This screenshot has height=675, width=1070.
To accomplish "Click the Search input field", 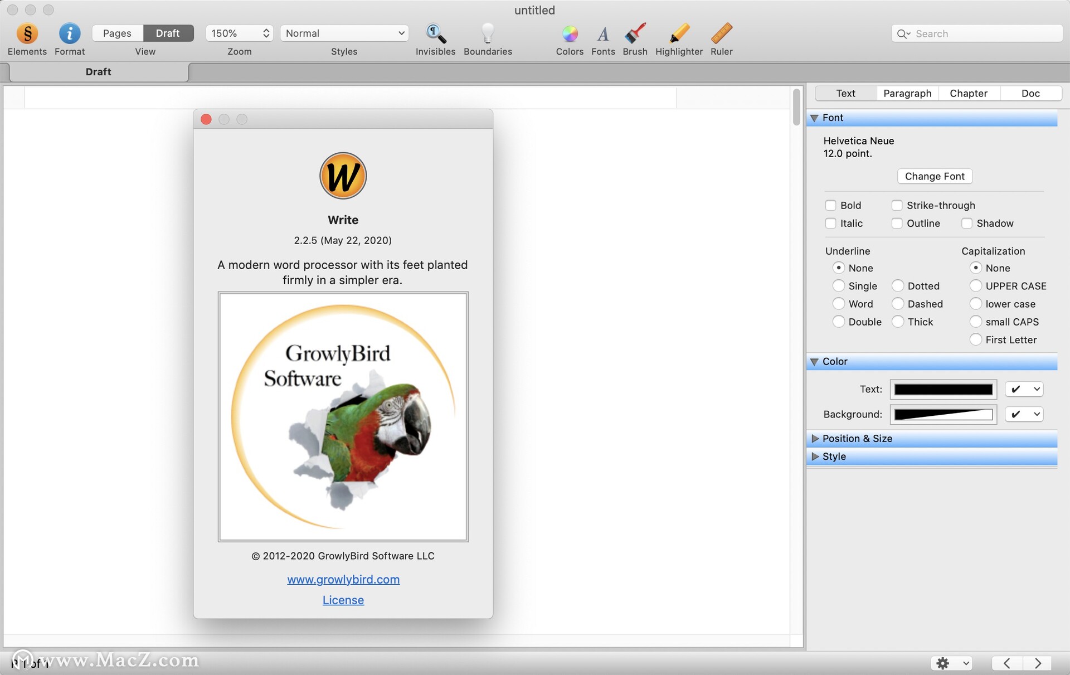I will pyautogui.click(x=976, y=33).
